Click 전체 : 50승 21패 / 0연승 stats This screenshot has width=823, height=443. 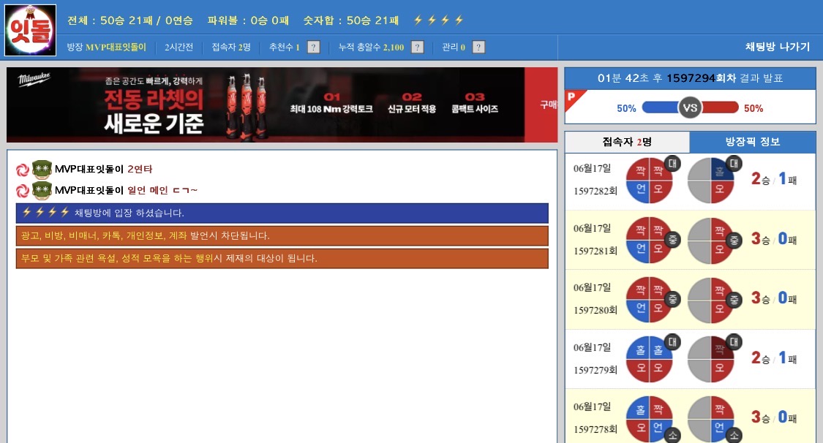click(x=130, y=20)
